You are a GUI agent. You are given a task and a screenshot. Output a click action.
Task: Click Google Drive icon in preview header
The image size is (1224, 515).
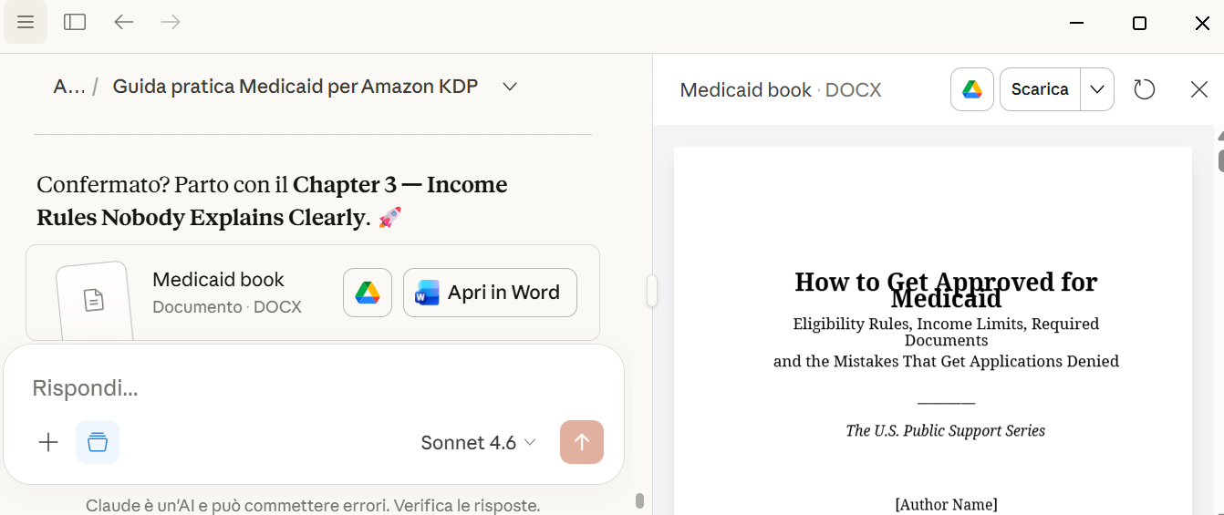(972, 89)
